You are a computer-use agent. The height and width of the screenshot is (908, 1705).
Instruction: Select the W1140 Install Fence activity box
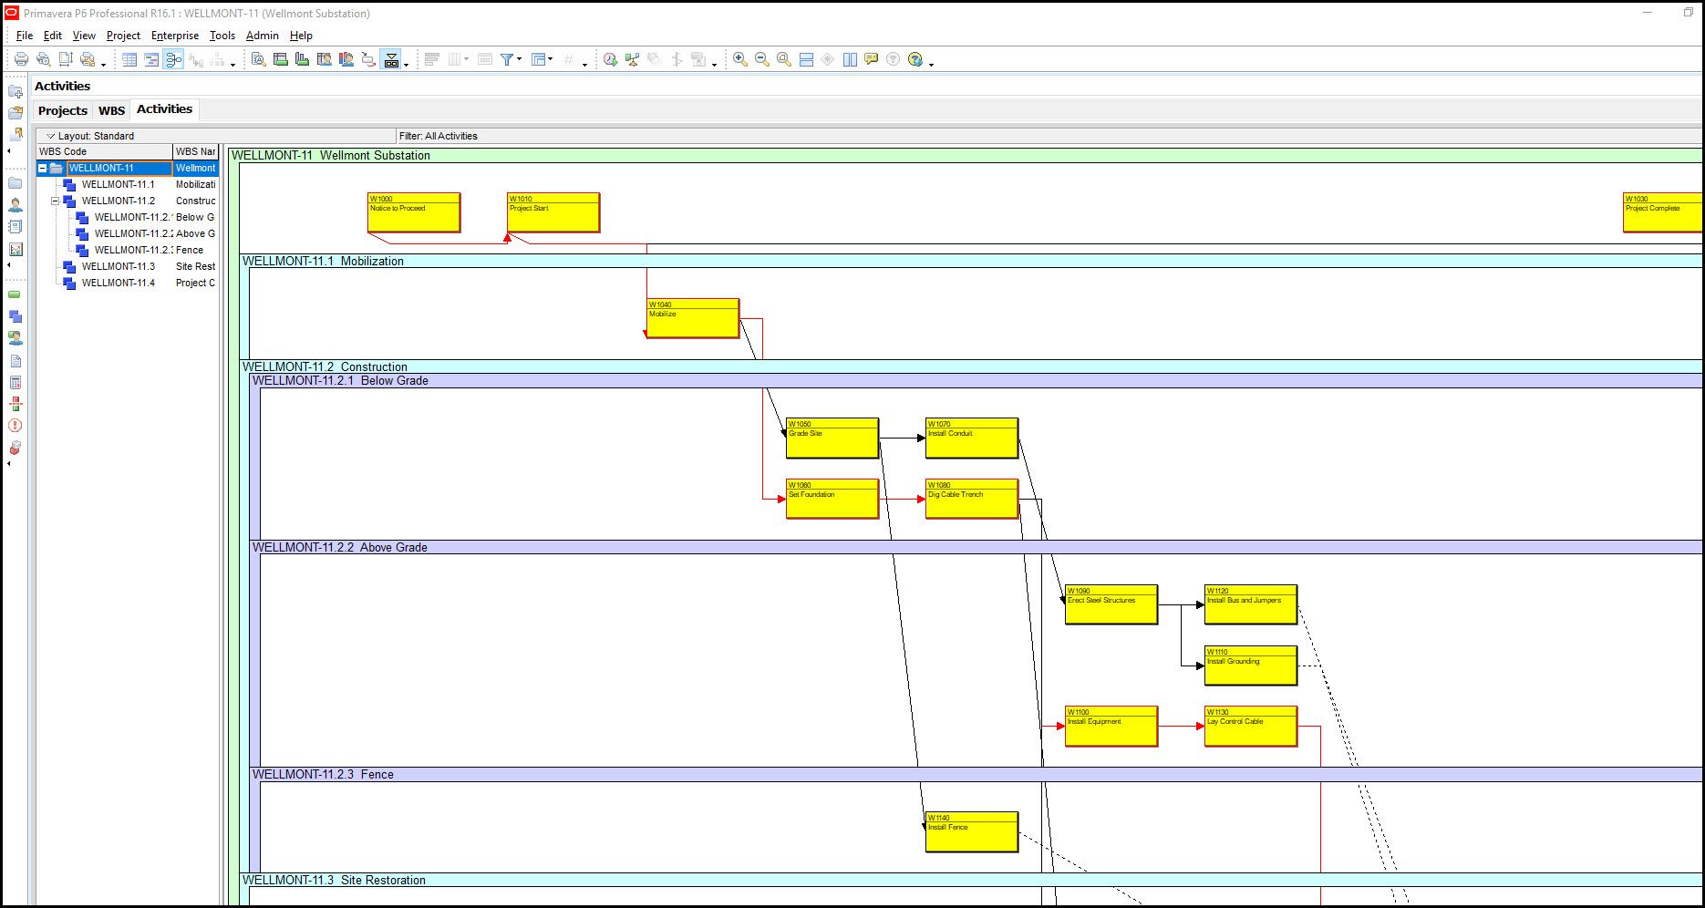(972, 832)
